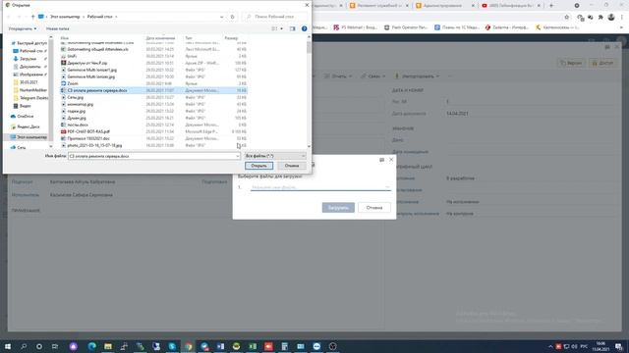The image size is (629, 353).
Task: Click Доступ button in background page
Action: pos(602,63)
